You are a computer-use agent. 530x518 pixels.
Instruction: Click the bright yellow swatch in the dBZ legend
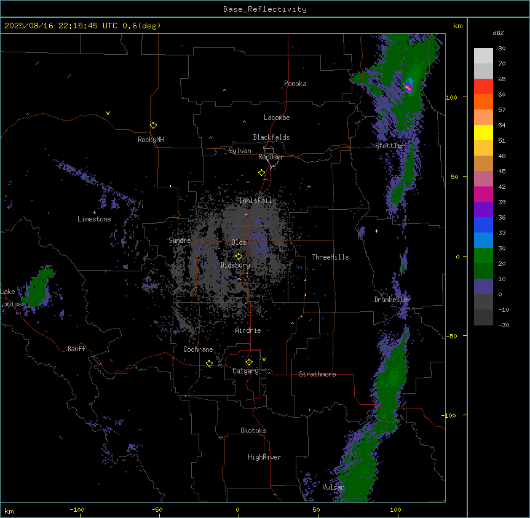(x=483, y=132)
